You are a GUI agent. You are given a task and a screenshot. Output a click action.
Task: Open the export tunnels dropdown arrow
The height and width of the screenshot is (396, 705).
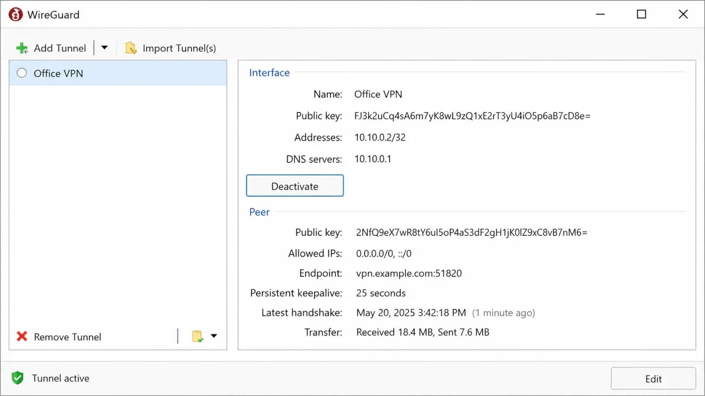pyautogui.click(x=214, y=336)
